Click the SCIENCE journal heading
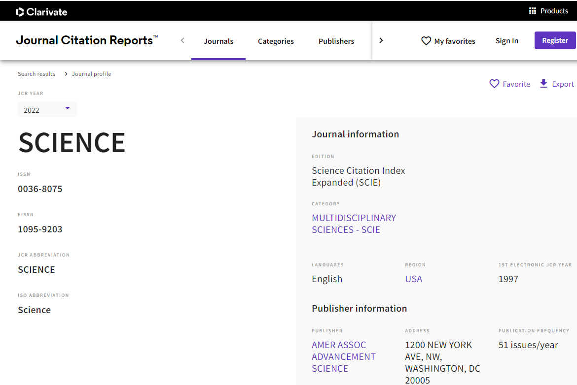This screenshot has width=577, height=385. click(72, 143)
